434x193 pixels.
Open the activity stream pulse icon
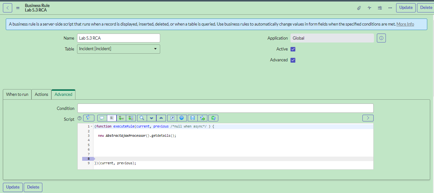[x=369, y=8]
